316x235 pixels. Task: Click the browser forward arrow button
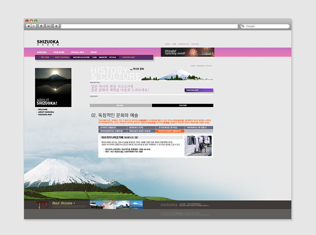click(x=34, y=26)
